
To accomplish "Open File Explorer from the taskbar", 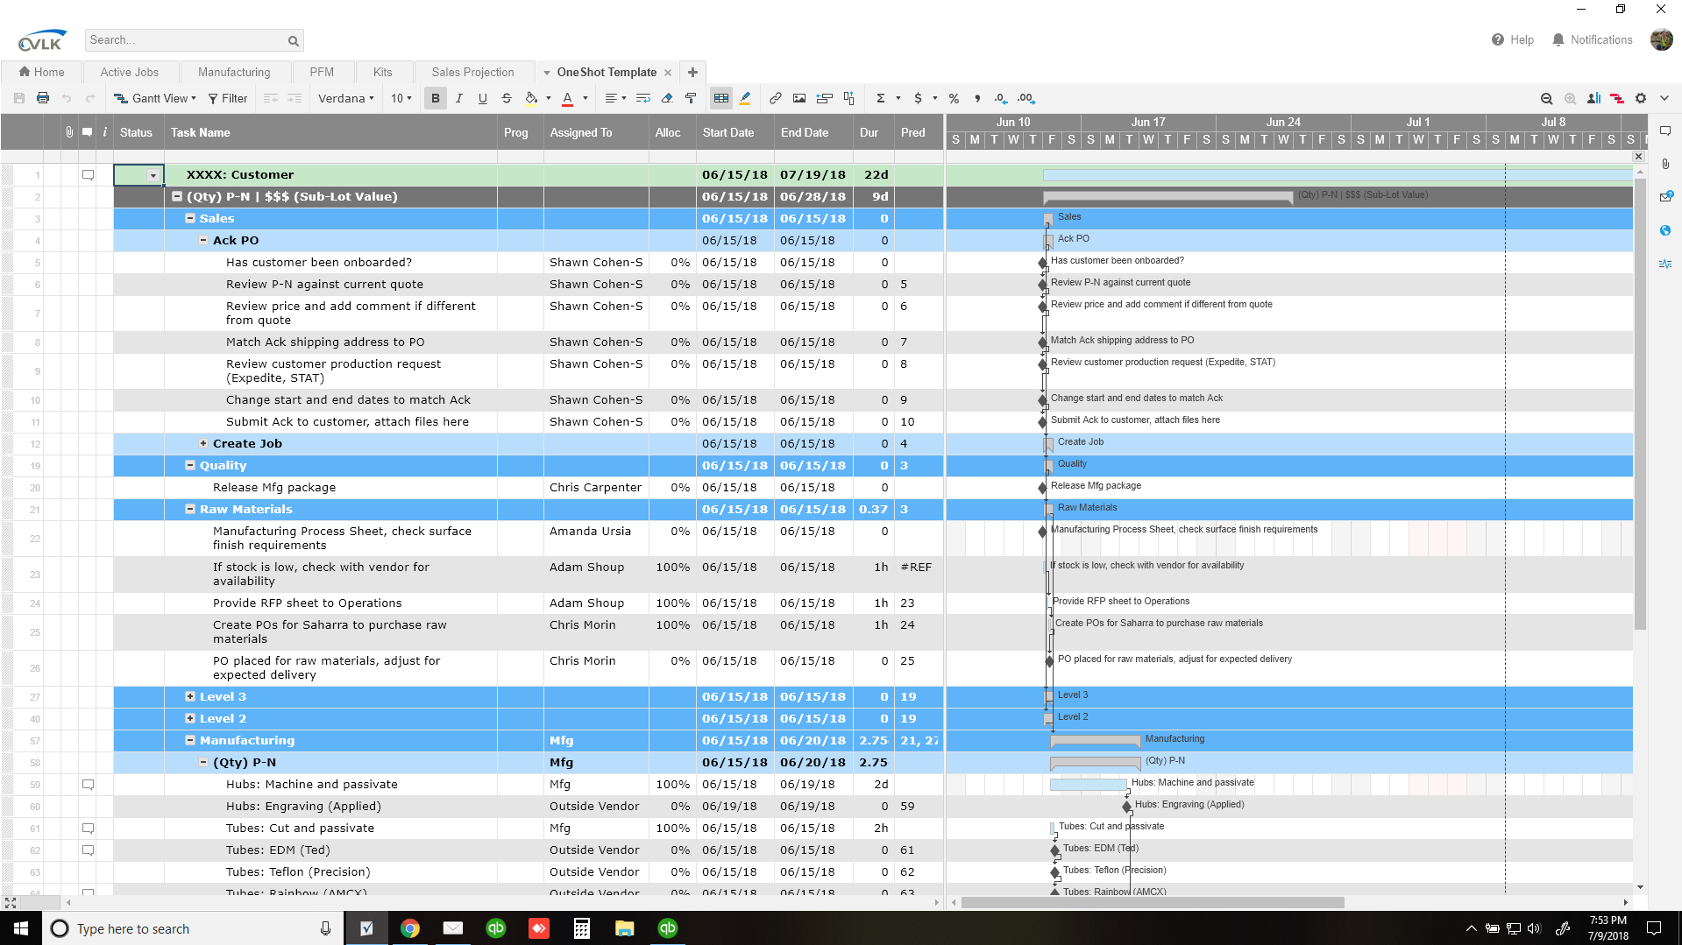I will [624, 928].
